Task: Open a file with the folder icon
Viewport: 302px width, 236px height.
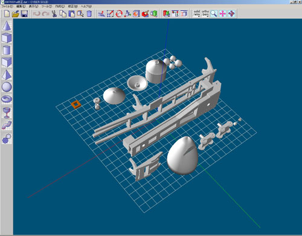Action: click(x=16, y=14)
